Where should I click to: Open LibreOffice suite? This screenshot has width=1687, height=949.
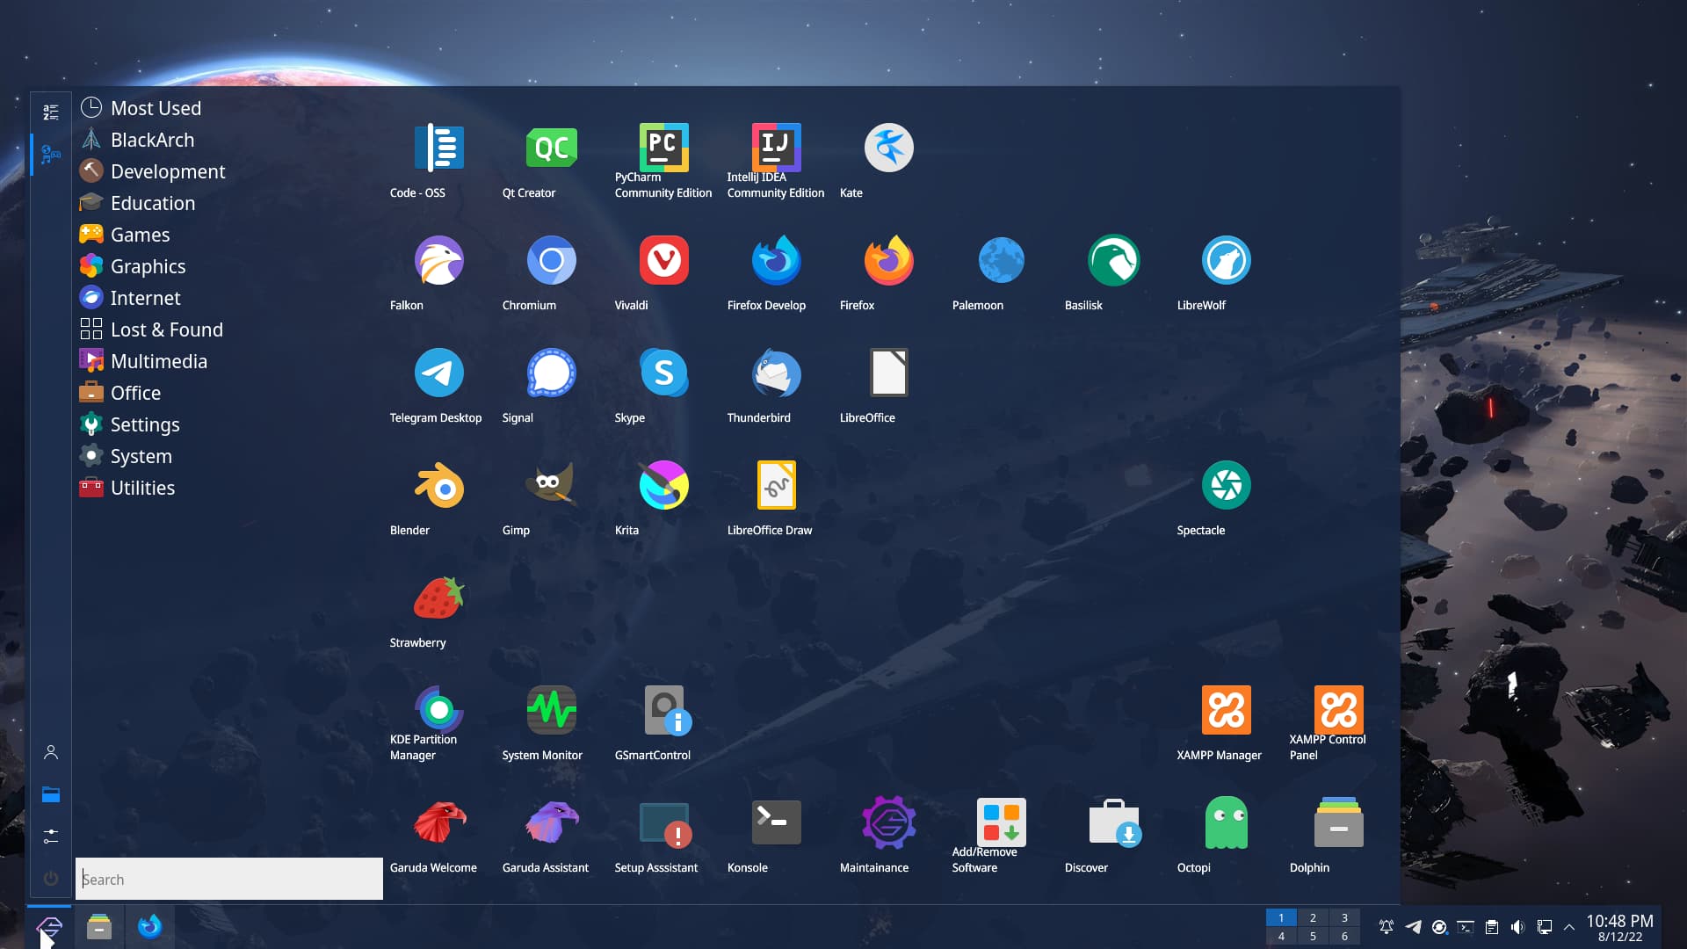click(x=888, y=373)
